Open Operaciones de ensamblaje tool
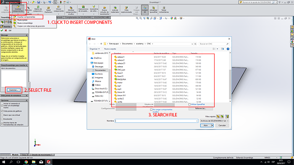294x165 pixels. [x=83, y=9]
